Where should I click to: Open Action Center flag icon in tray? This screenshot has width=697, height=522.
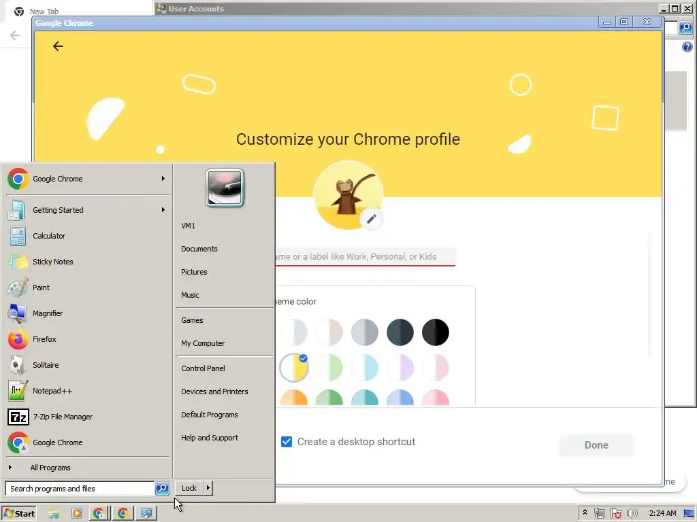coord(615,513)
